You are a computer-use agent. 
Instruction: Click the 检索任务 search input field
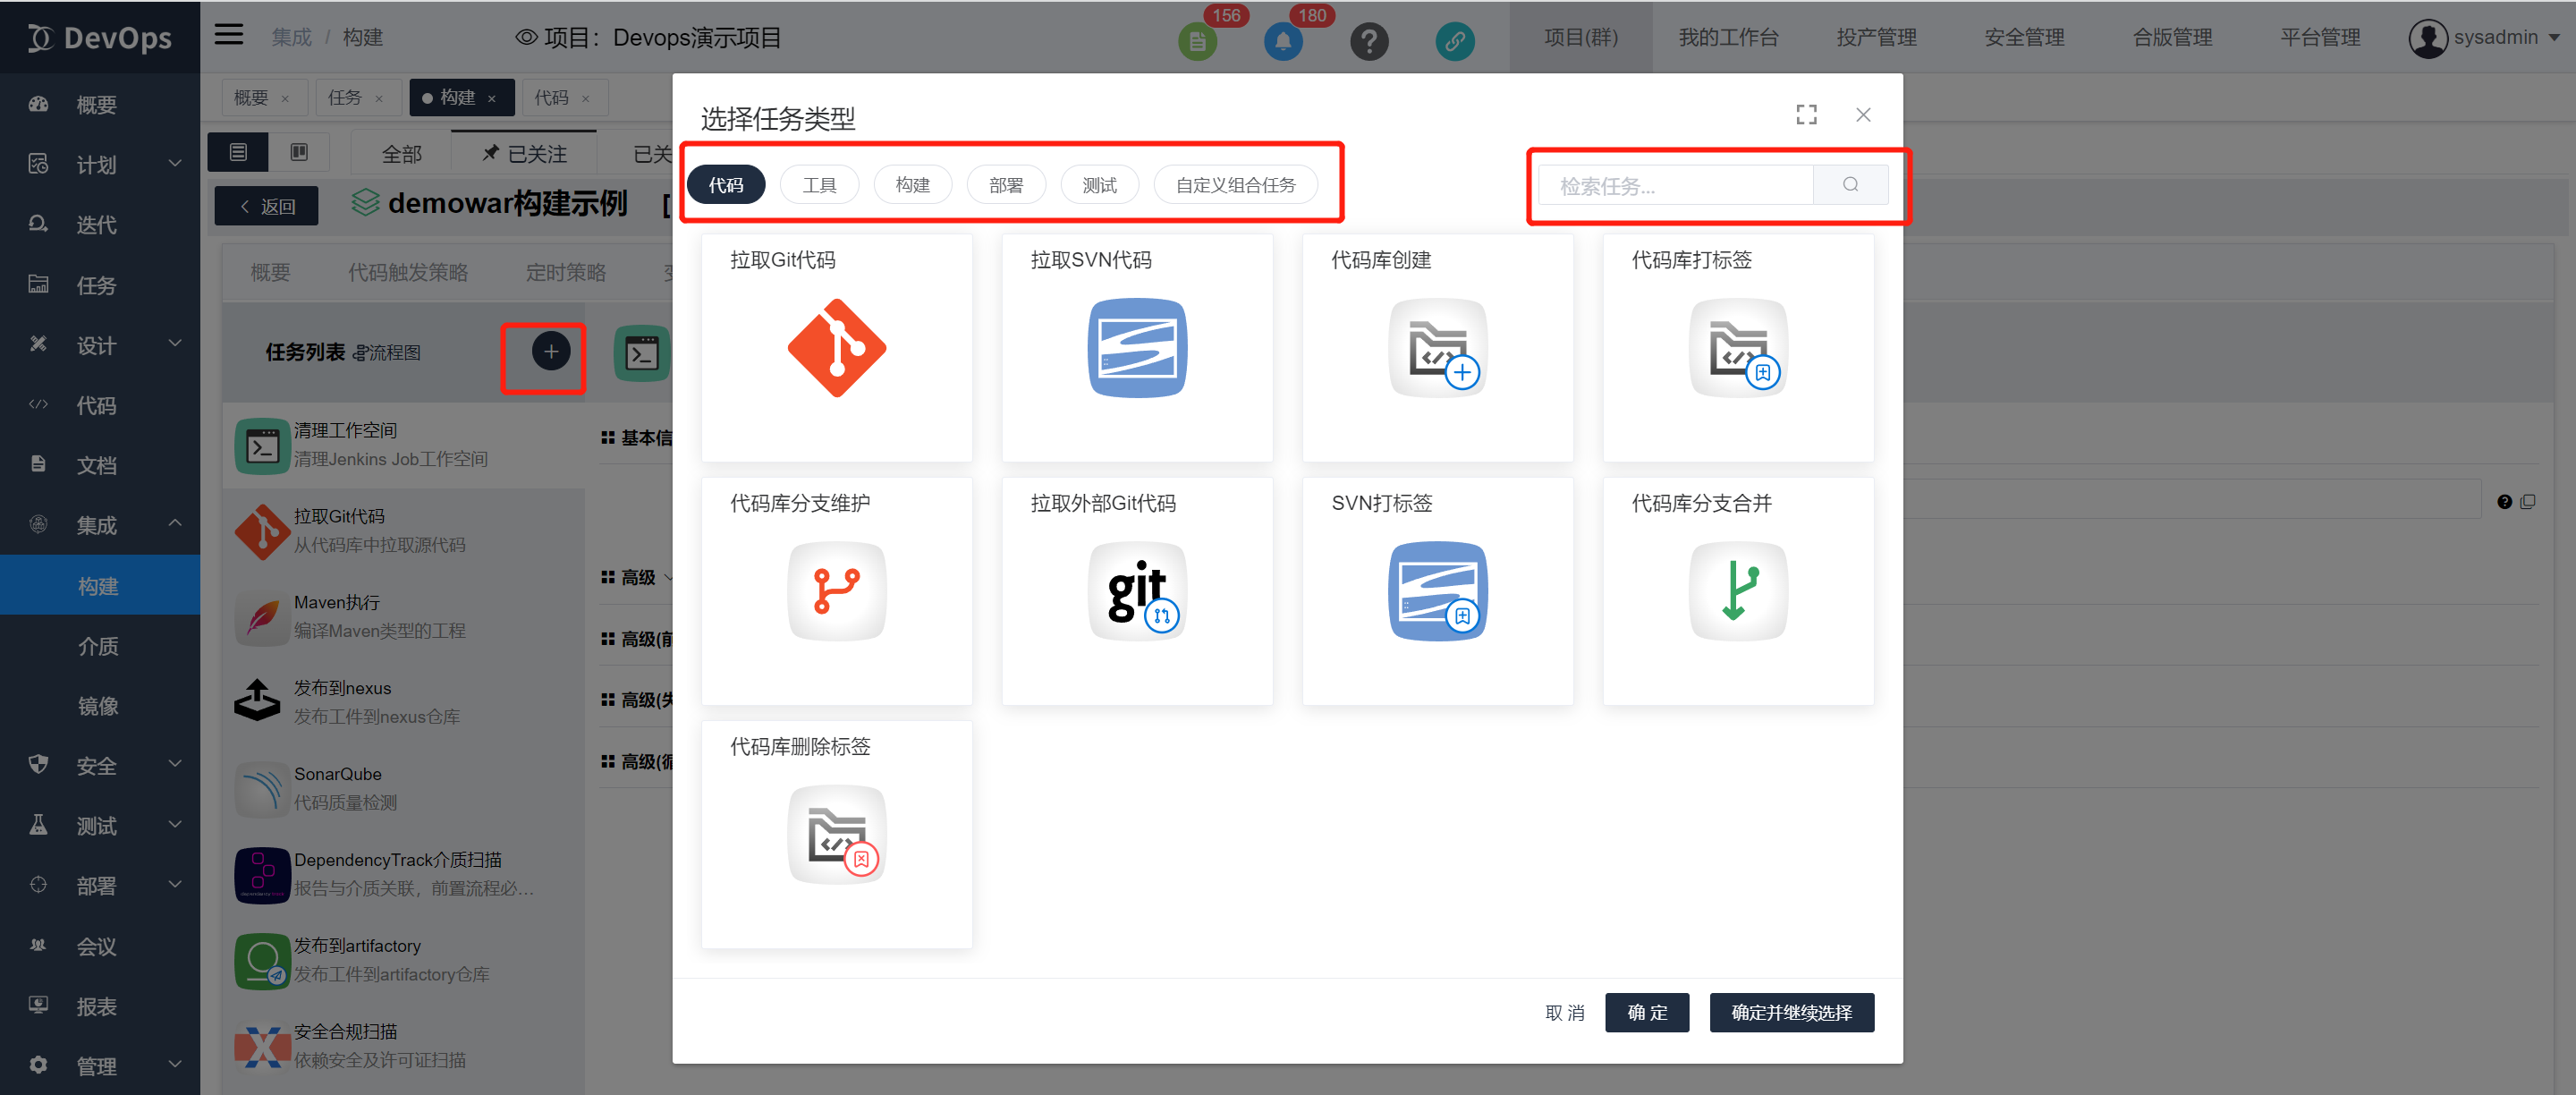point(1675,186)
